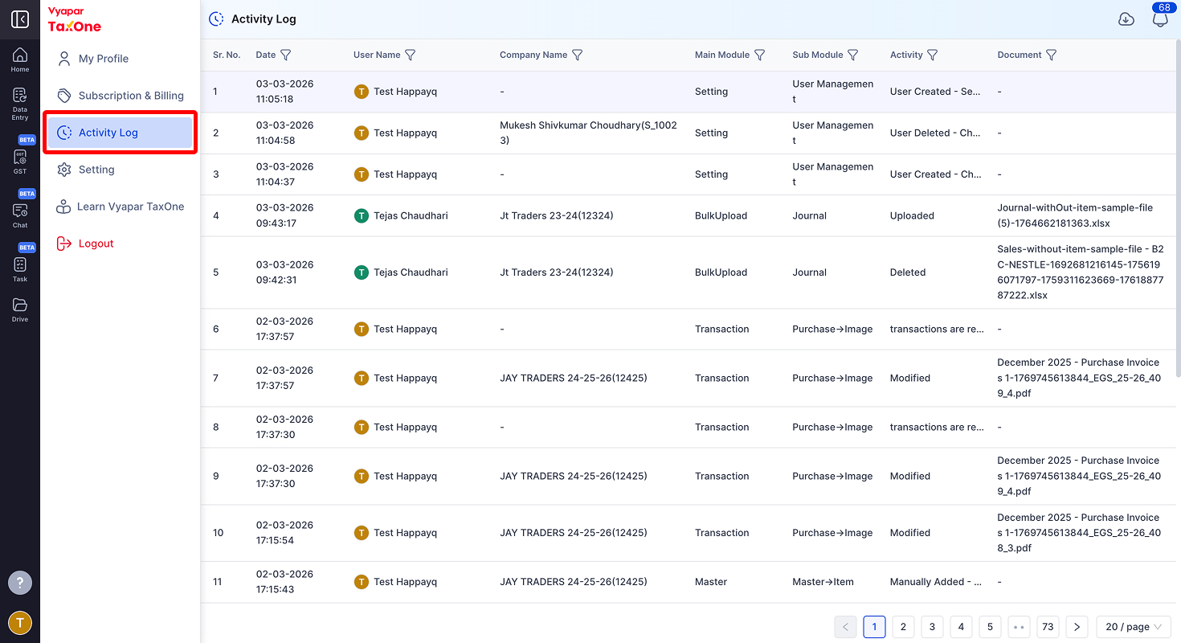Go to page 73 of results
Screen dimensions: 1181x643
pyautogui.click(x=1048, y=627)
